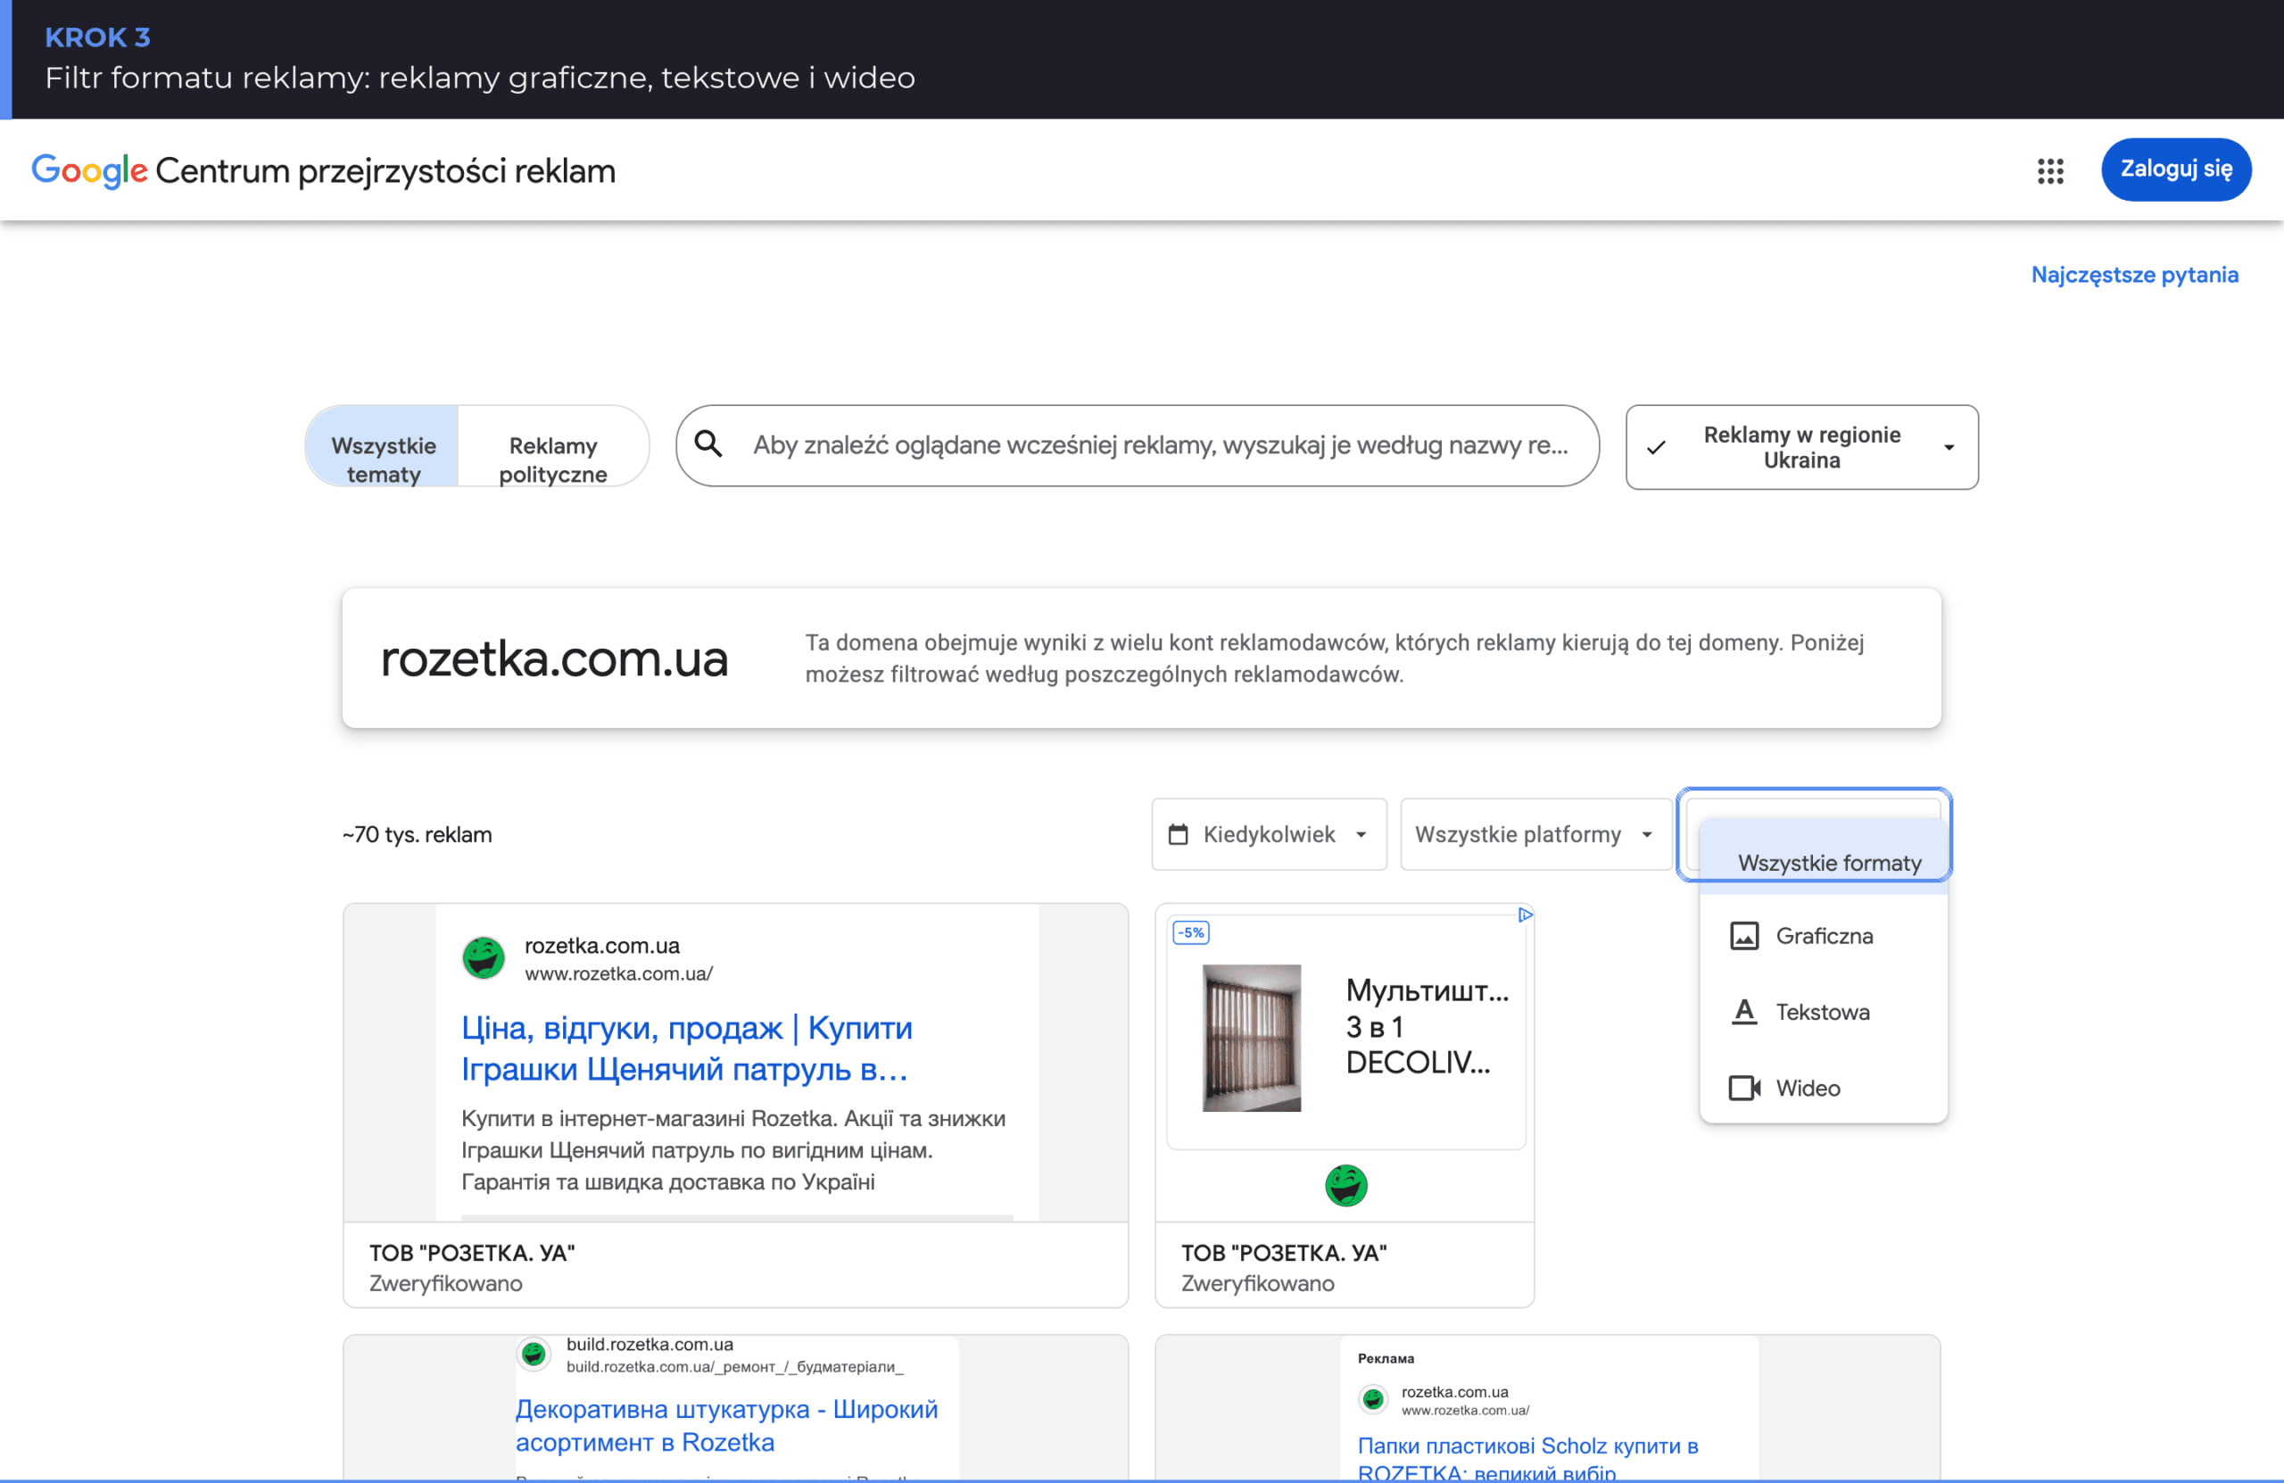The image size is (2284, 1483).
Task: Click the image icon beside Graficzna
Action: (x=1743, y=936)
